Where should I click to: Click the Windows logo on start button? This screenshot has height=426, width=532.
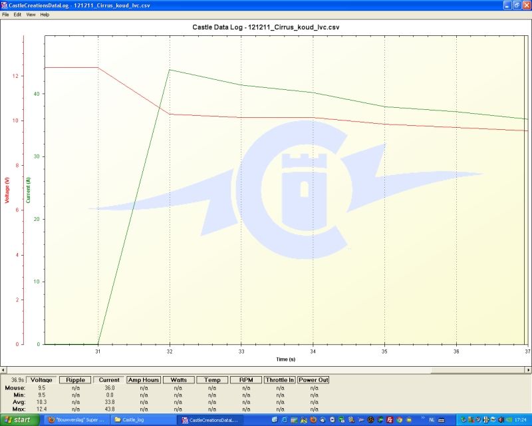8,420
